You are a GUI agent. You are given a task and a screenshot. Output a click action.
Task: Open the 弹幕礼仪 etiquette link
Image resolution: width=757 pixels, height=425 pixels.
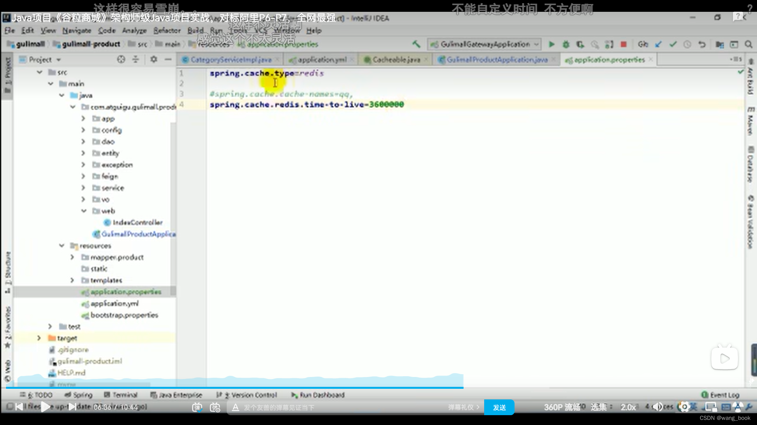[464, 407]
